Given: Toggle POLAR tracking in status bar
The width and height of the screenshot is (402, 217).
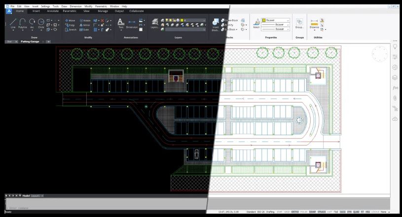Looking at the screenshot, I should coord(303,212).
